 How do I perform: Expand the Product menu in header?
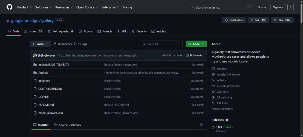click(24, 7)
